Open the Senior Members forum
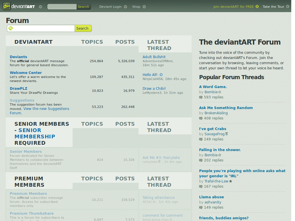The image size is (295, 221). click(x=26, y=151)
